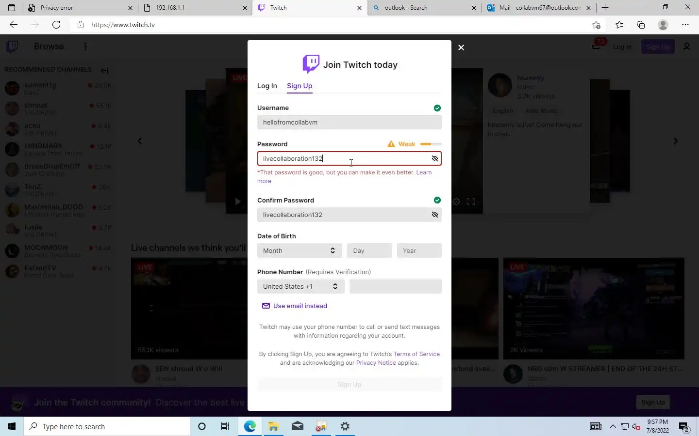
Task: Open the BruceDropEmOff channel
Action: [x=58, y=170]
